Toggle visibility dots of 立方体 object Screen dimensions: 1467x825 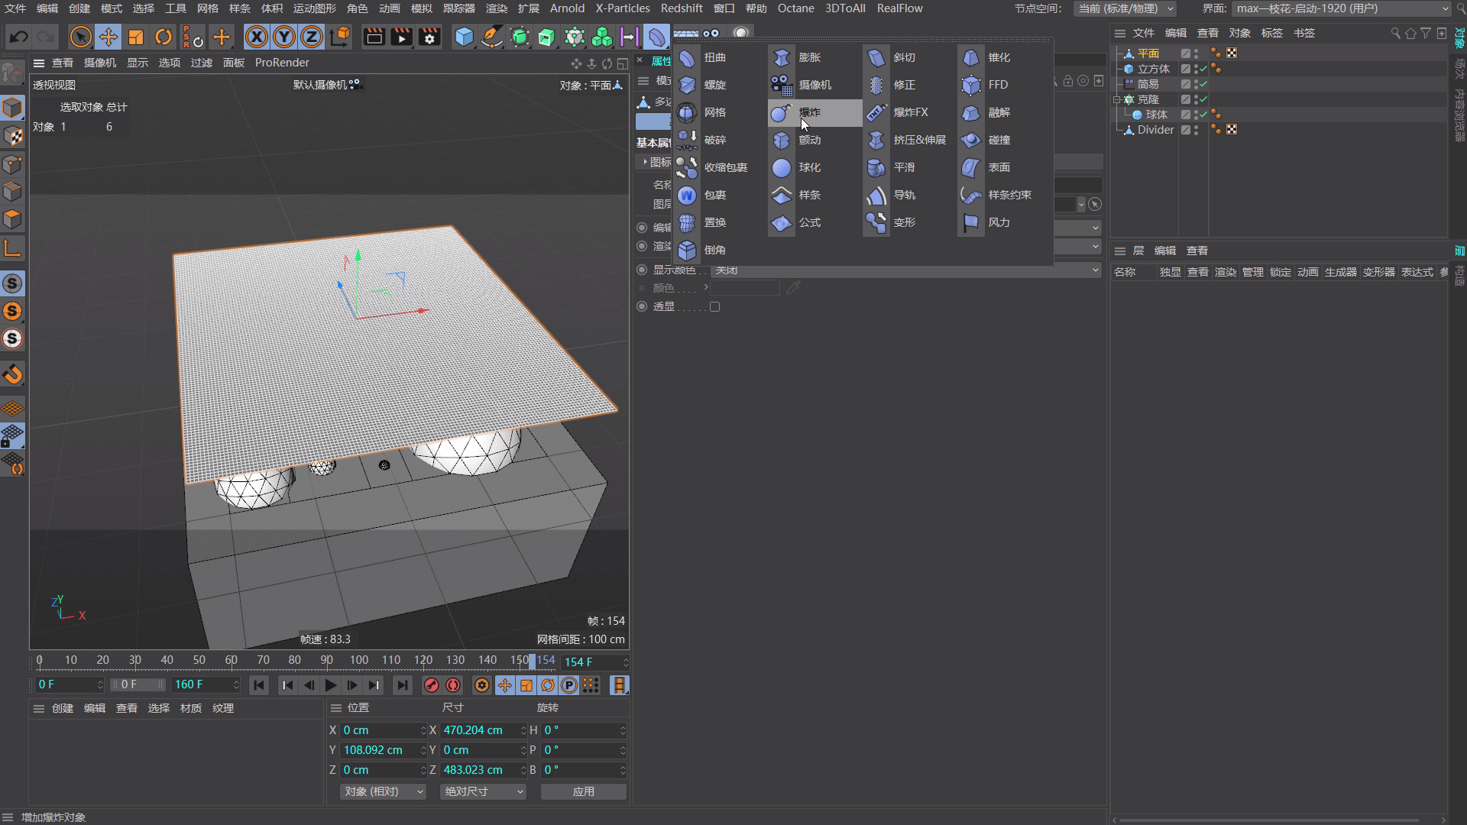pos(1196,69)
